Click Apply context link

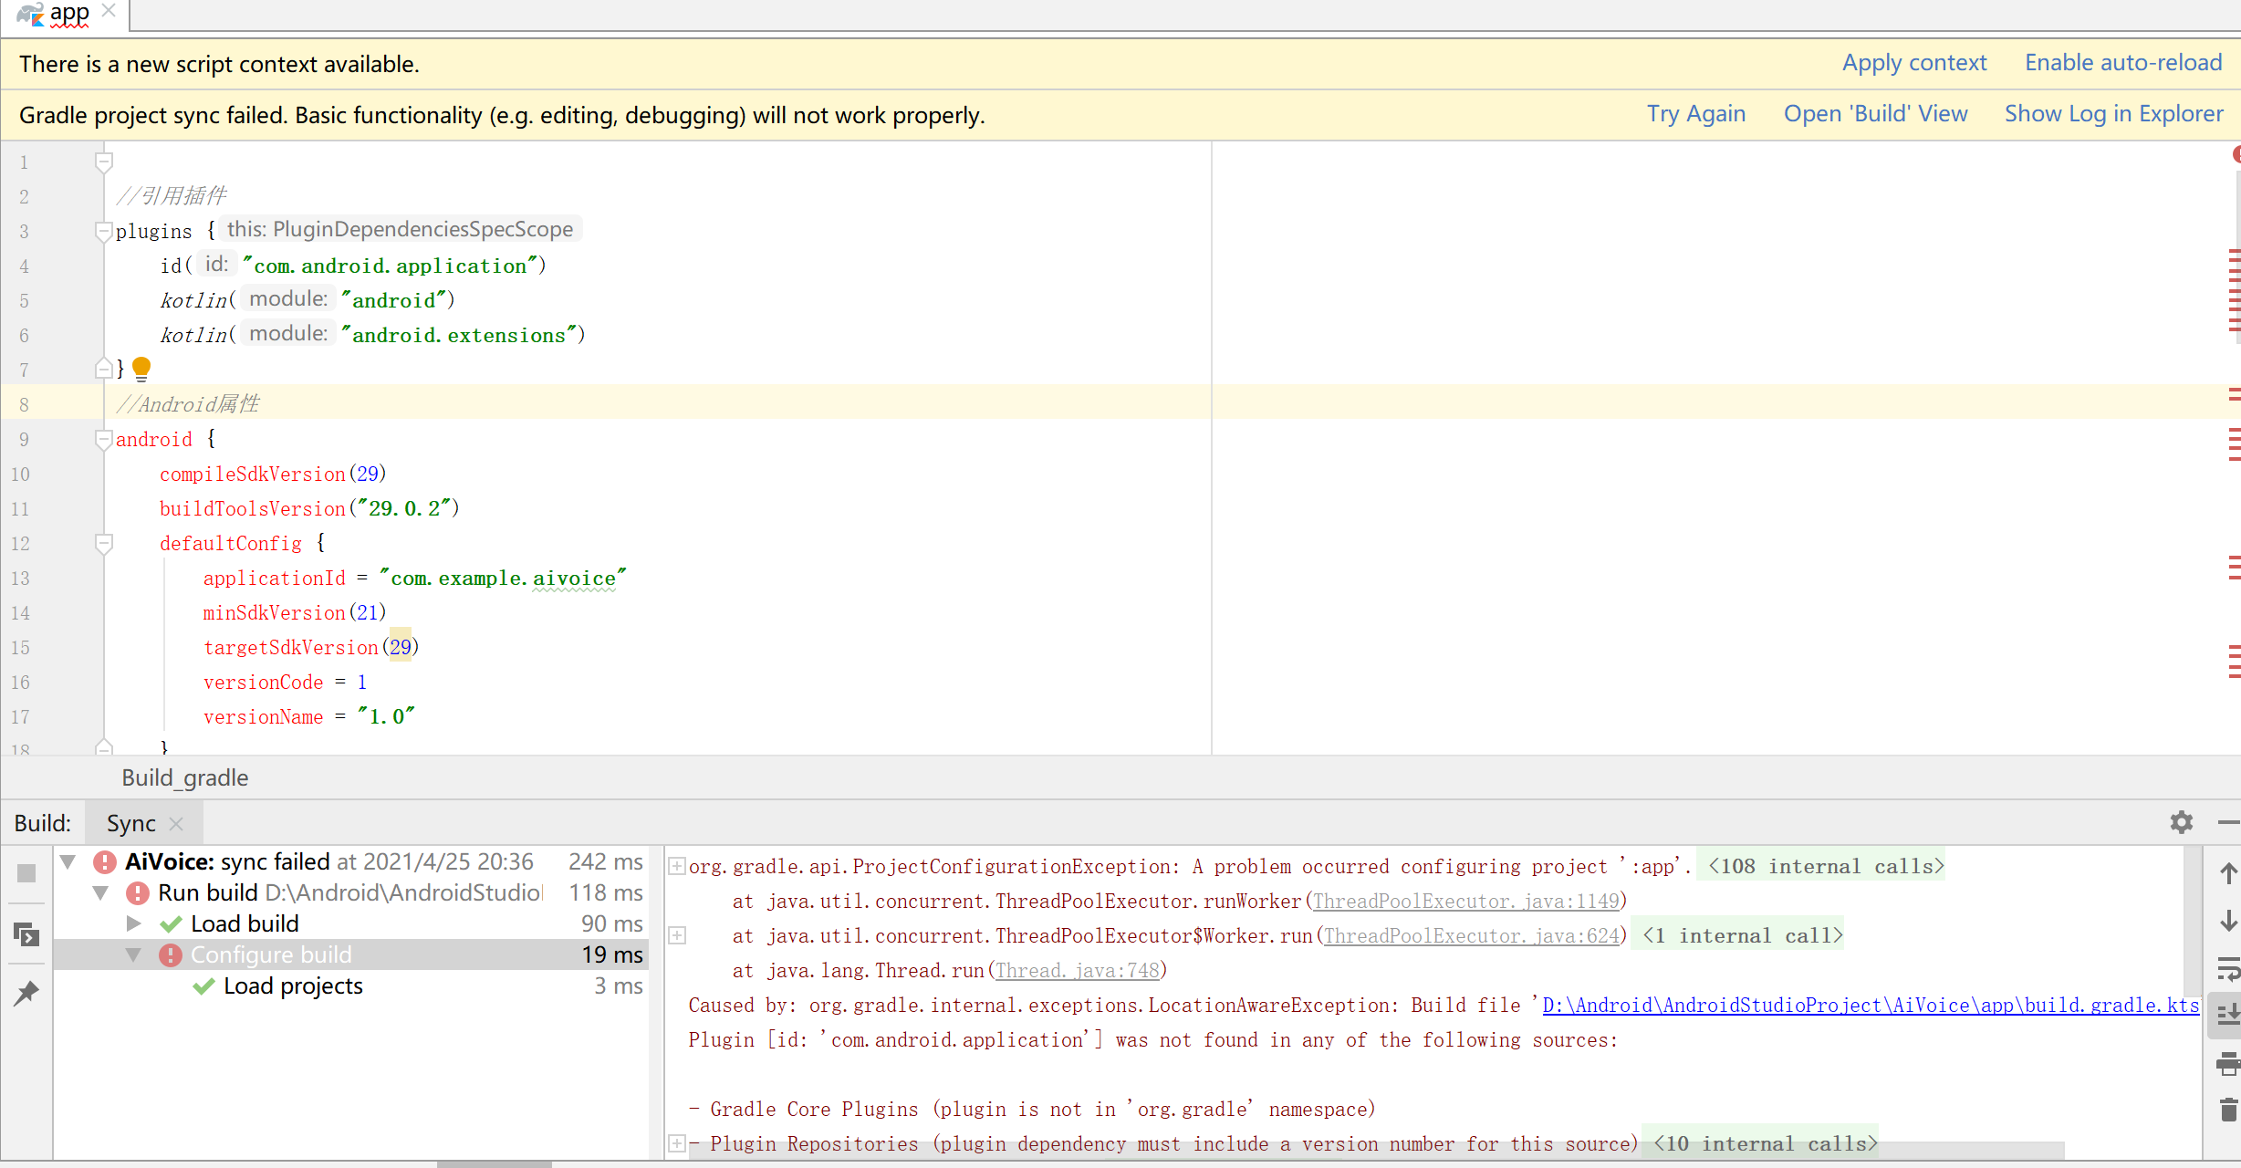[x=1913, y=63]
